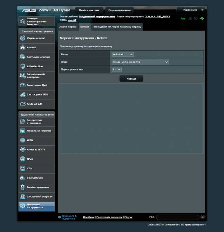Click the network clients status icon

click(196, 19)
